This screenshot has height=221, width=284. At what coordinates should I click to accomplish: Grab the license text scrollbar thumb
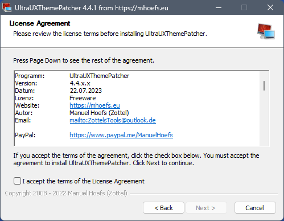264,85
